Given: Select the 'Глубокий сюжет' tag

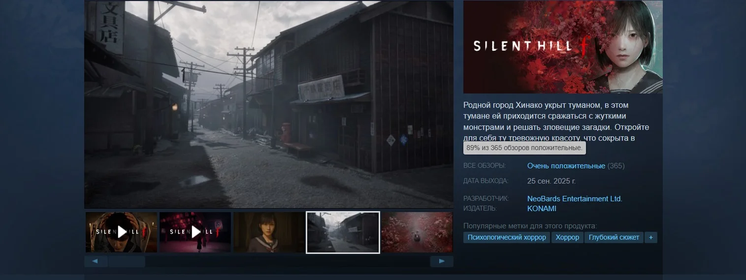Looking at the screenshot, I should tap(614, 238).
